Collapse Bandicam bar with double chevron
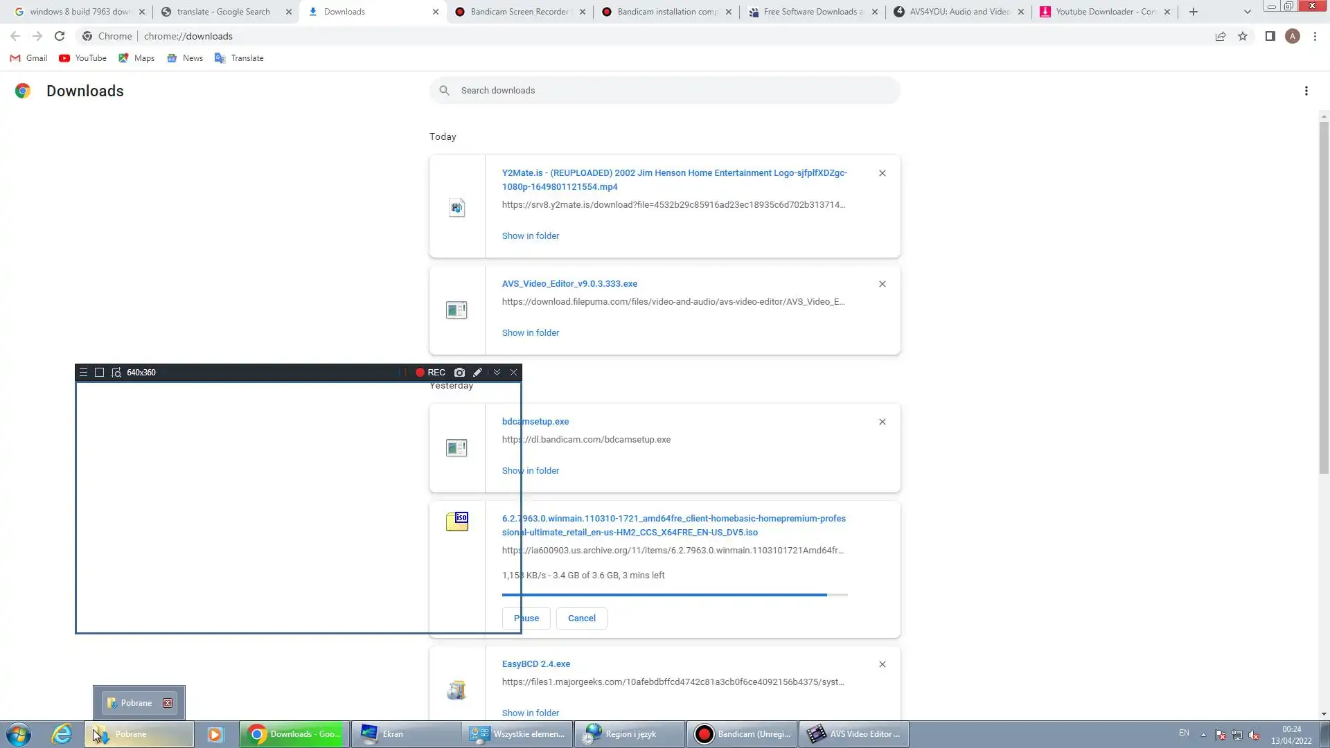The width and height of the screenshot is (1330, 748). click(x=497, y=373)
